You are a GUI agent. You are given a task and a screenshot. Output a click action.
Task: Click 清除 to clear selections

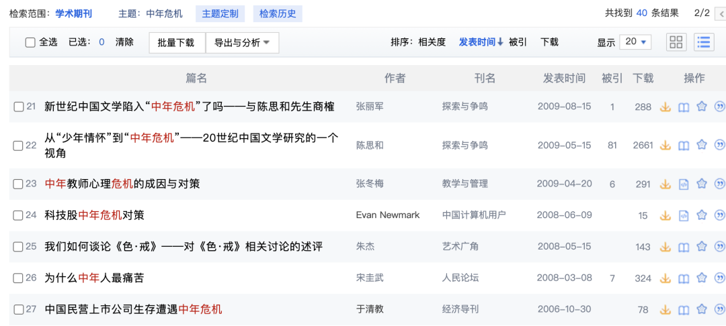tap(124, 42)
